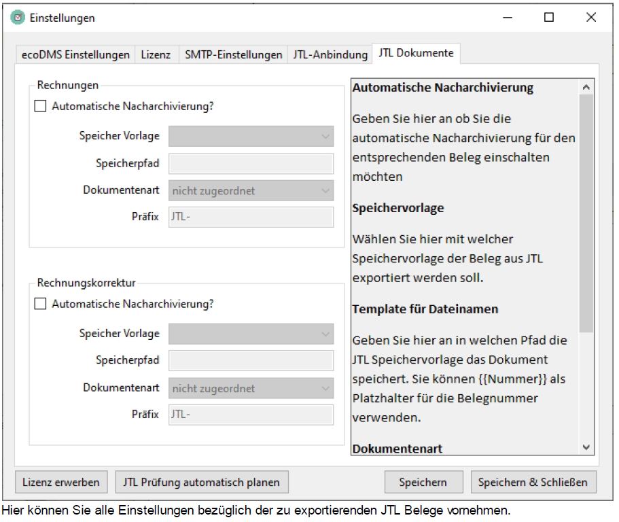Minimize the Einstellungen window
Image resolution: width=619 pixels, height=522 pixels.
coord(508,18)
